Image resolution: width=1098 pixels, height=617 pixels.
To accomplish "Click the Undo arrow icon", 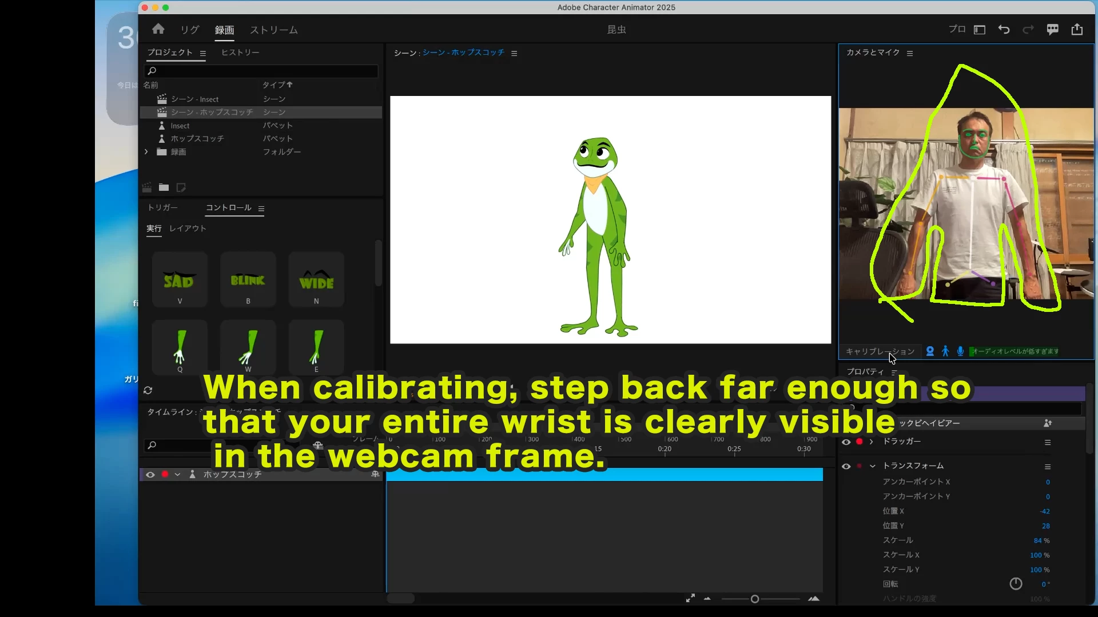I will coord(1004,30).
